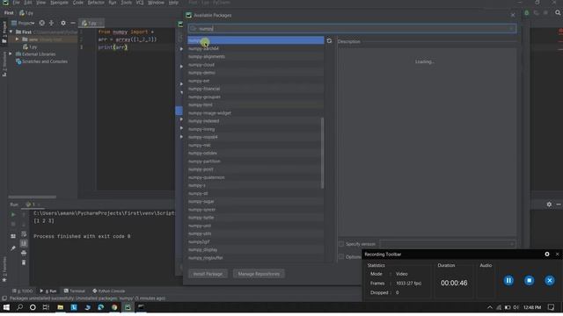The height and width of the screenshot is (316, 563).
Task: Select Scratches and Consoles in project tree
Action: click(x=45, y=61)
